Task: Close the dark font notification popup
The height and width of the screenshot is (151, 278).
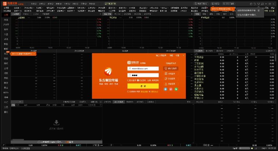Action: click(263, 8)
